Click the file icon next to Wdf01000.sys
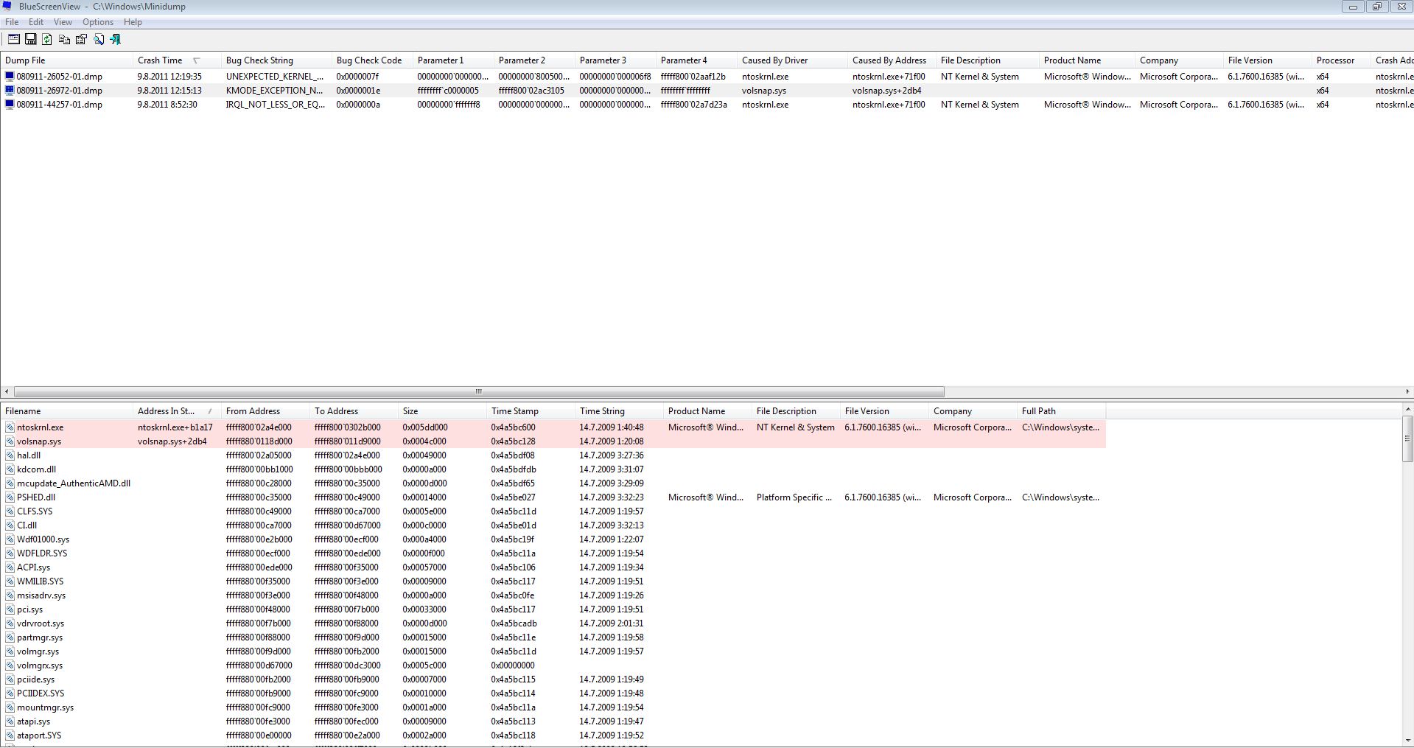 pyautogui.click(x=10, y=539)
